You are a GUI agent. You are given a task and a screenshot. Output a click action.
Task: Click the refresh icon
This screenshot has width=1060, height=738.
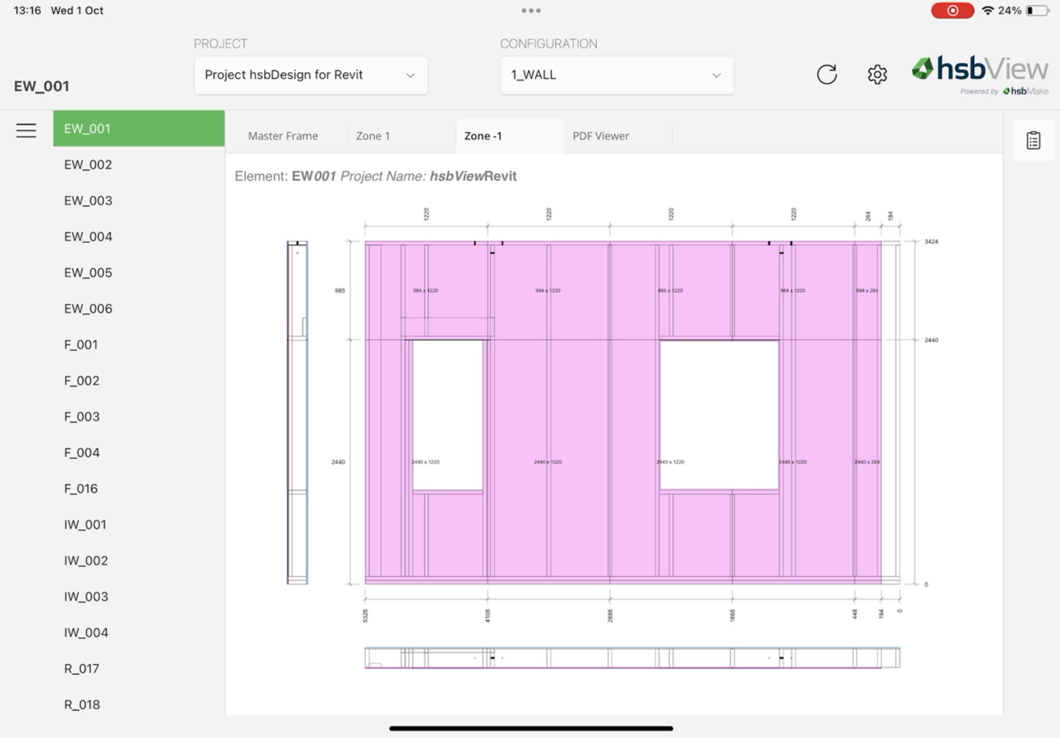[x=826, y=74]
